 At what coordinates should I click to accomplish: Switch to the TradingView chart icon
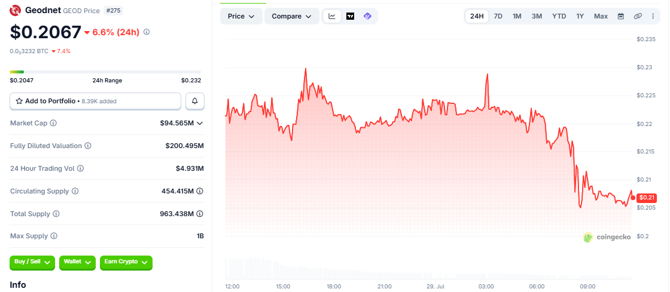[x=350, y=16]
